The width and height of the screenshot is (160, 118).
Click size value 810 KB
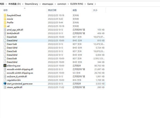[x=101, y=41]
